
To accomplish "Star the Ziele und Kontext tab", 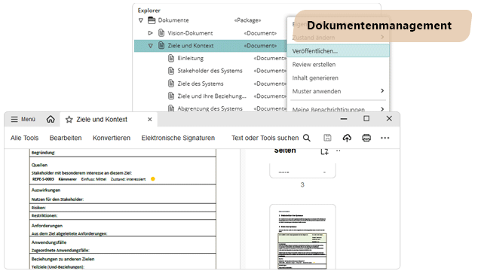I will [x=69, y=120].
